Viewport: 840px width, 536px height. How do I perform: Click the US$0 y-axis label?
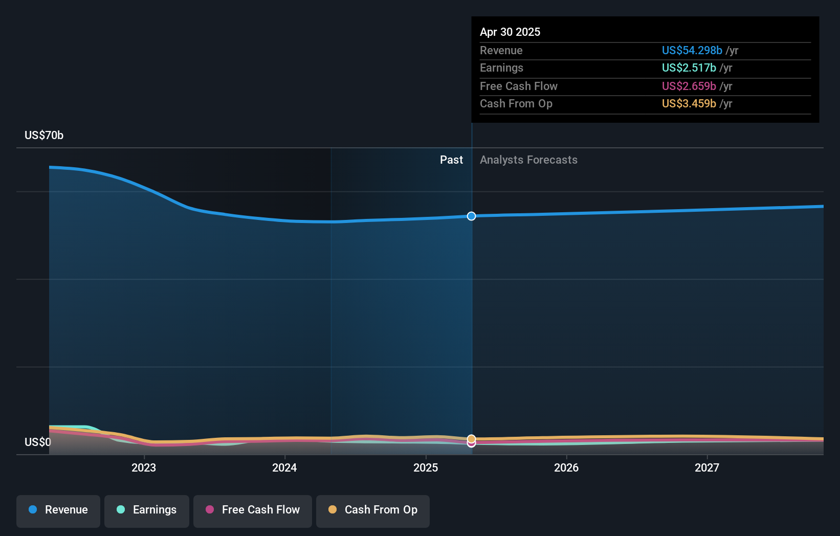pos(38,442)
